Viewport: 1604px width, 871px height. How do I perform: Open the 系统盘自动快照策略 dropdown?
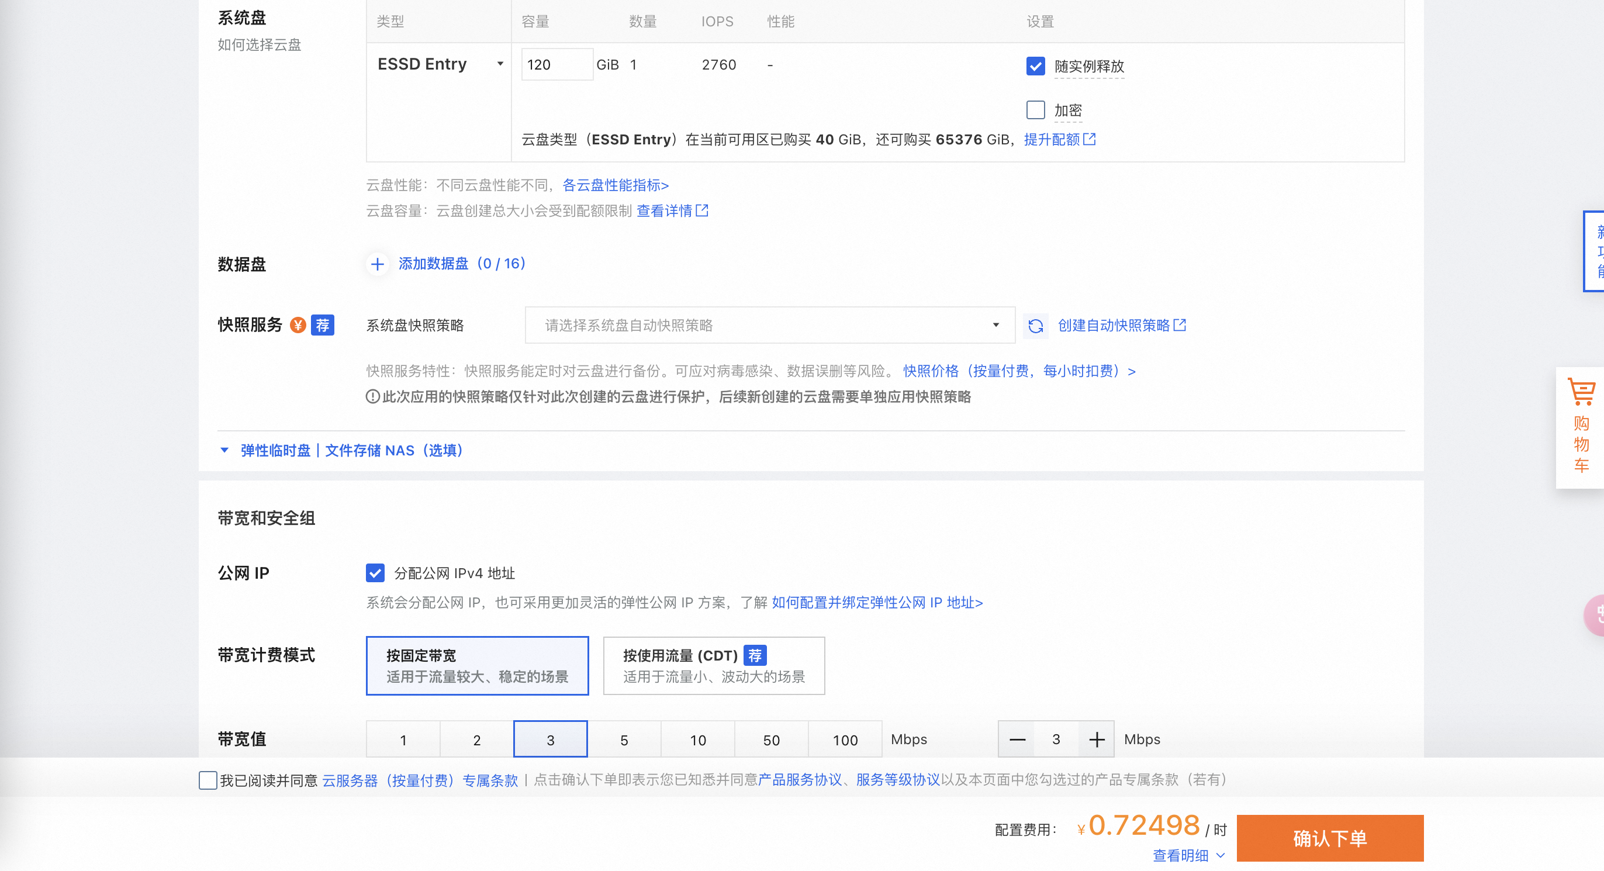coord(770,325)
